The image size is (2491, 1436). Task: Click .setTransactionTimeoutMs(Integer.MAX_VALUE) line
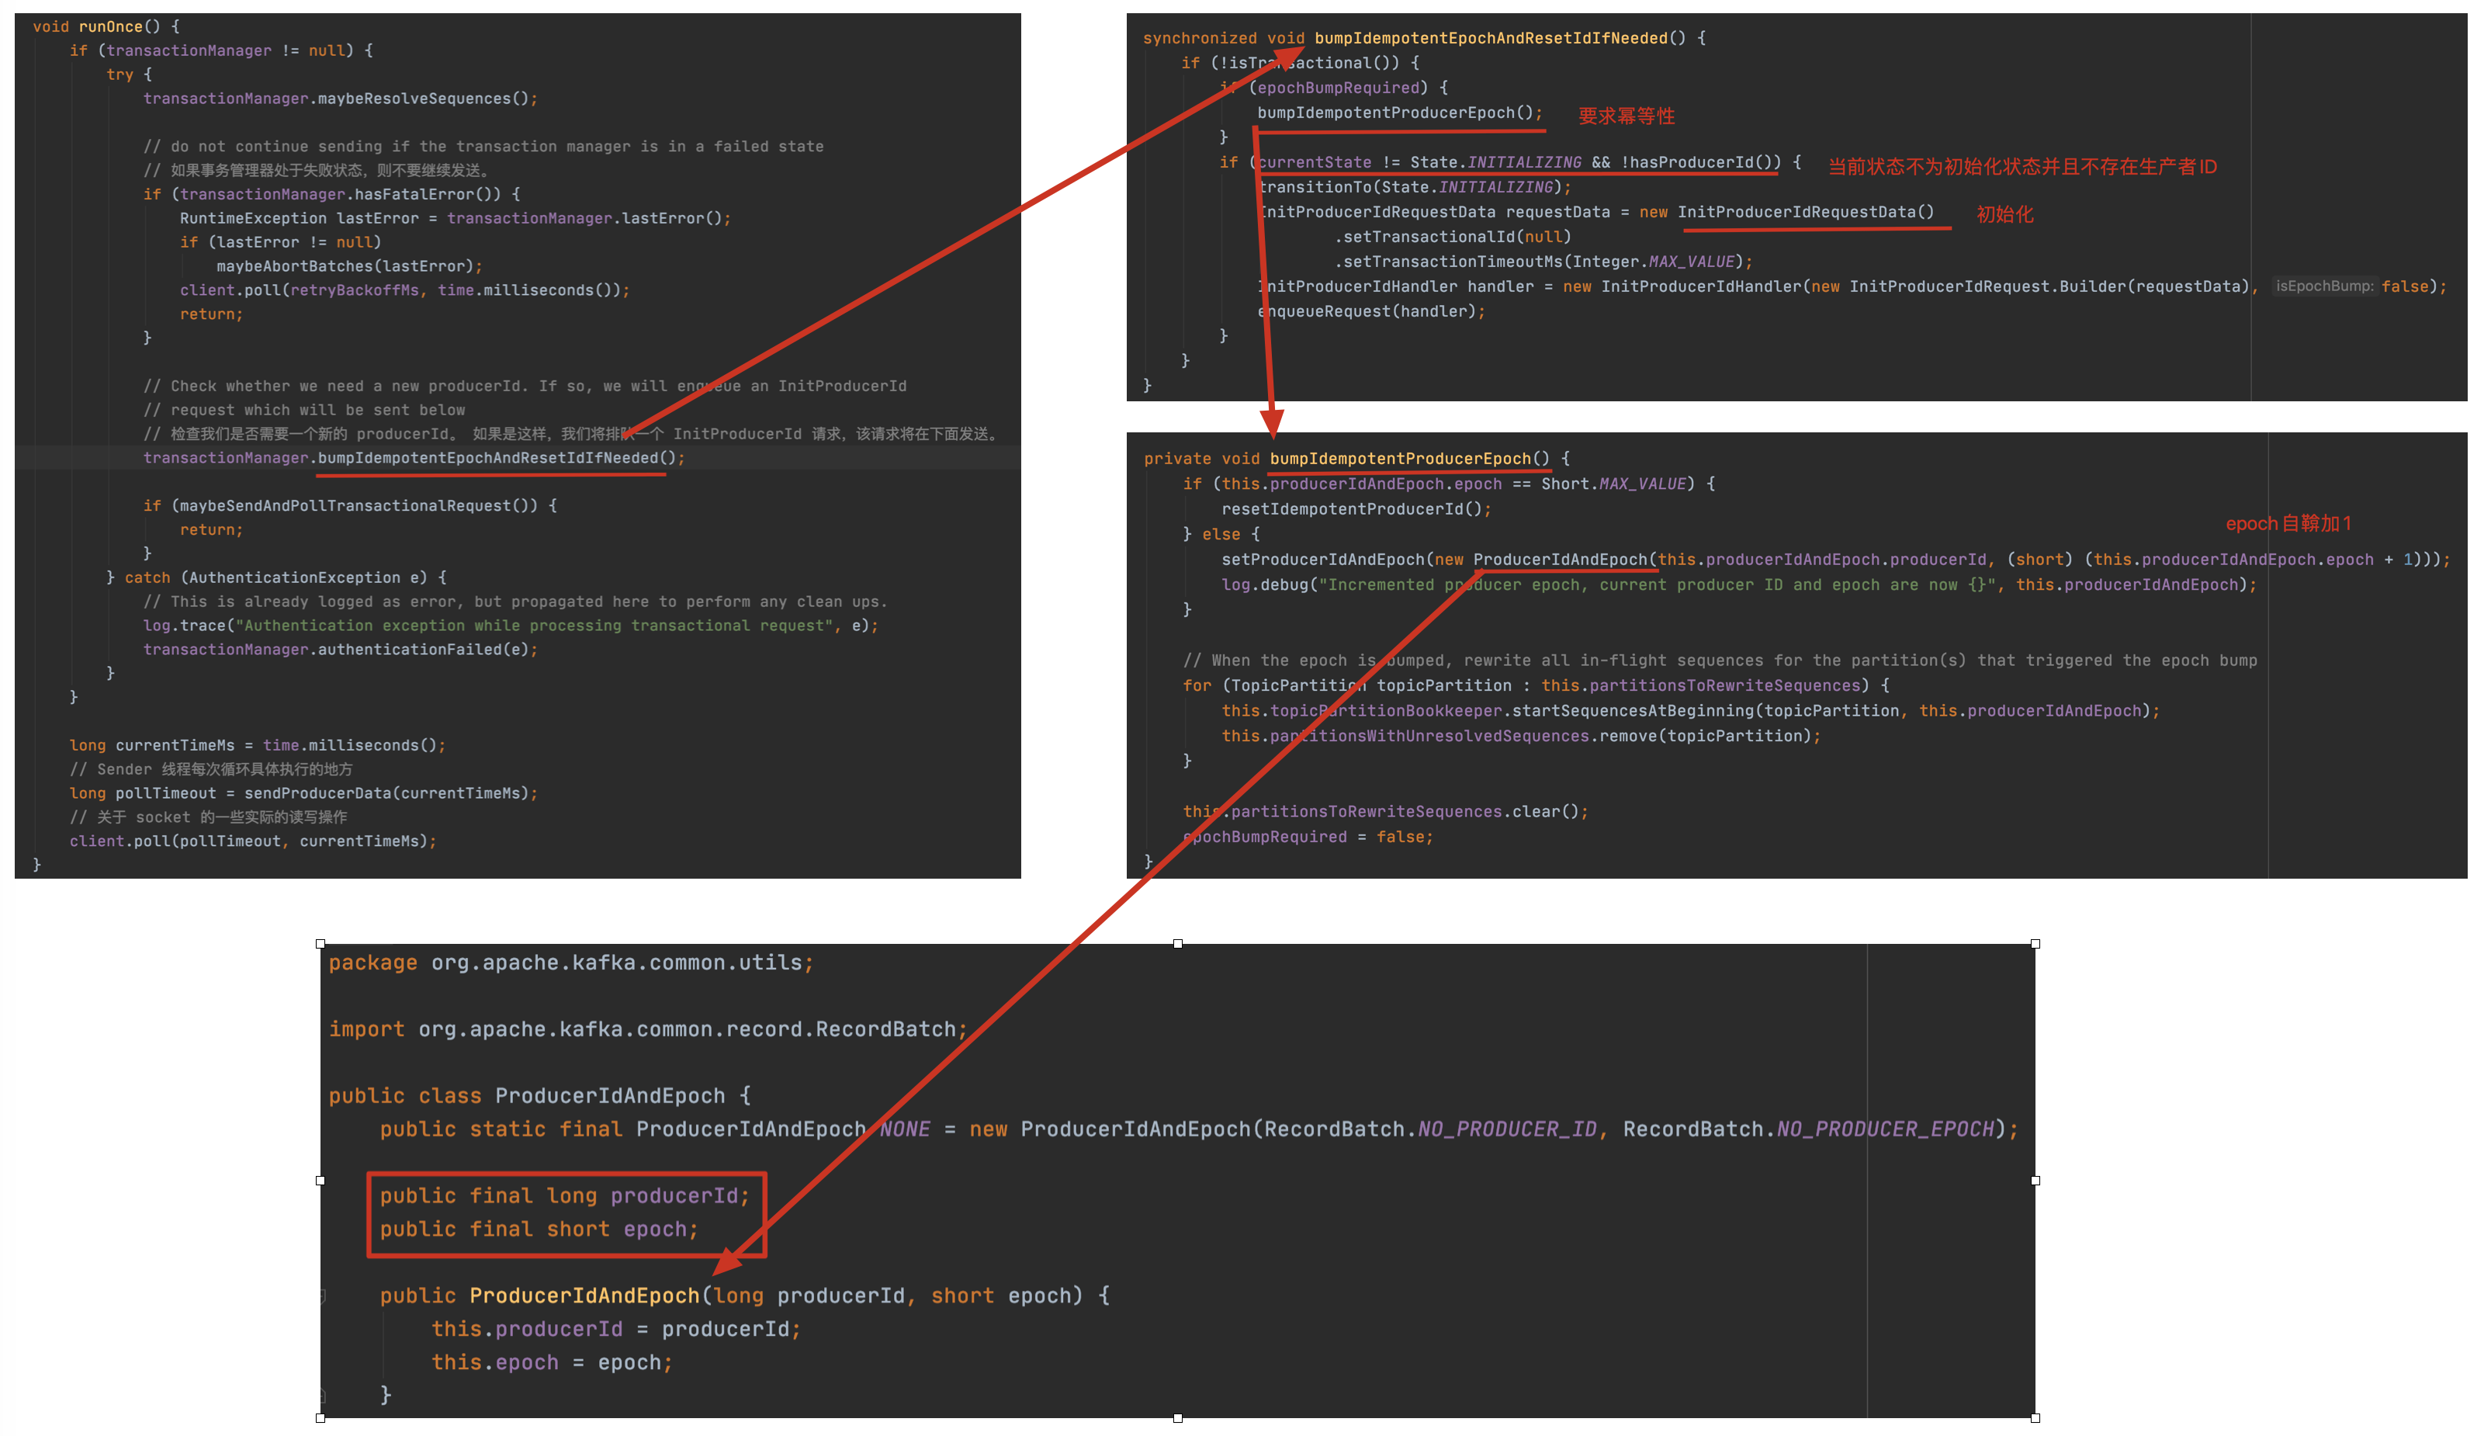tap(1543, 262)
